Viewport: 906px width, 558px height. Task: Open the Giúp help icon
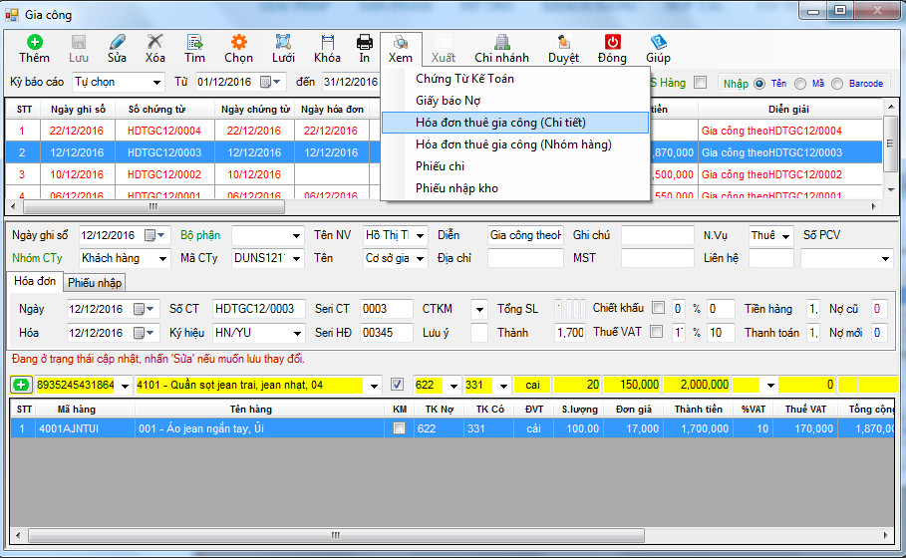[658, 42]
